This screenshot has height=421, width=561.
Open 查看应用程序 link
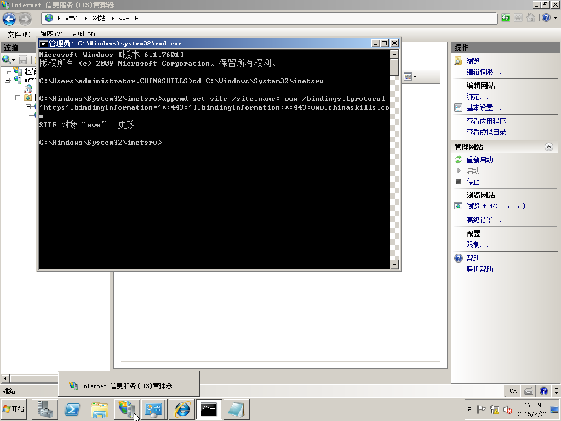point(486,121)
